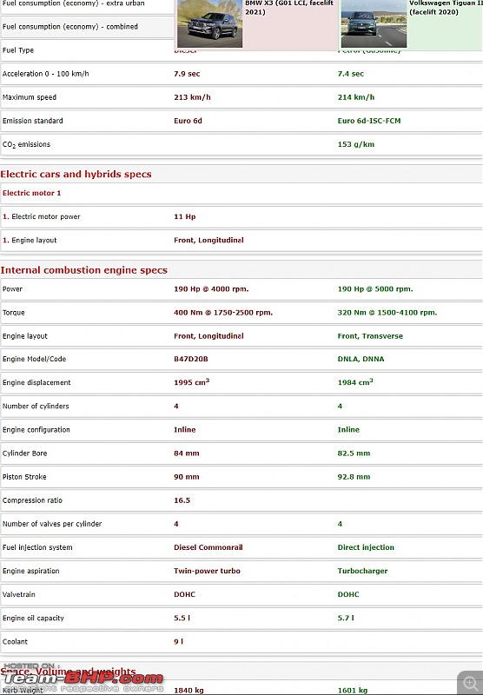Click the 'Euro 6d' emission standard value
The image size is (483, 695).
[x=188, y=121]
